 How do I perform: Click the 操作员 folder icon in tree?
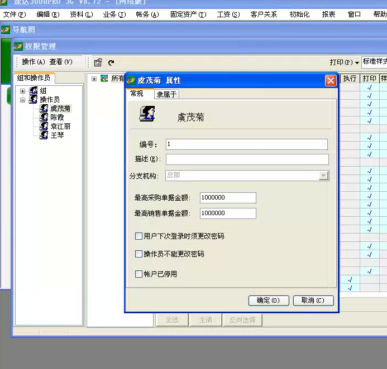(34, 100)
